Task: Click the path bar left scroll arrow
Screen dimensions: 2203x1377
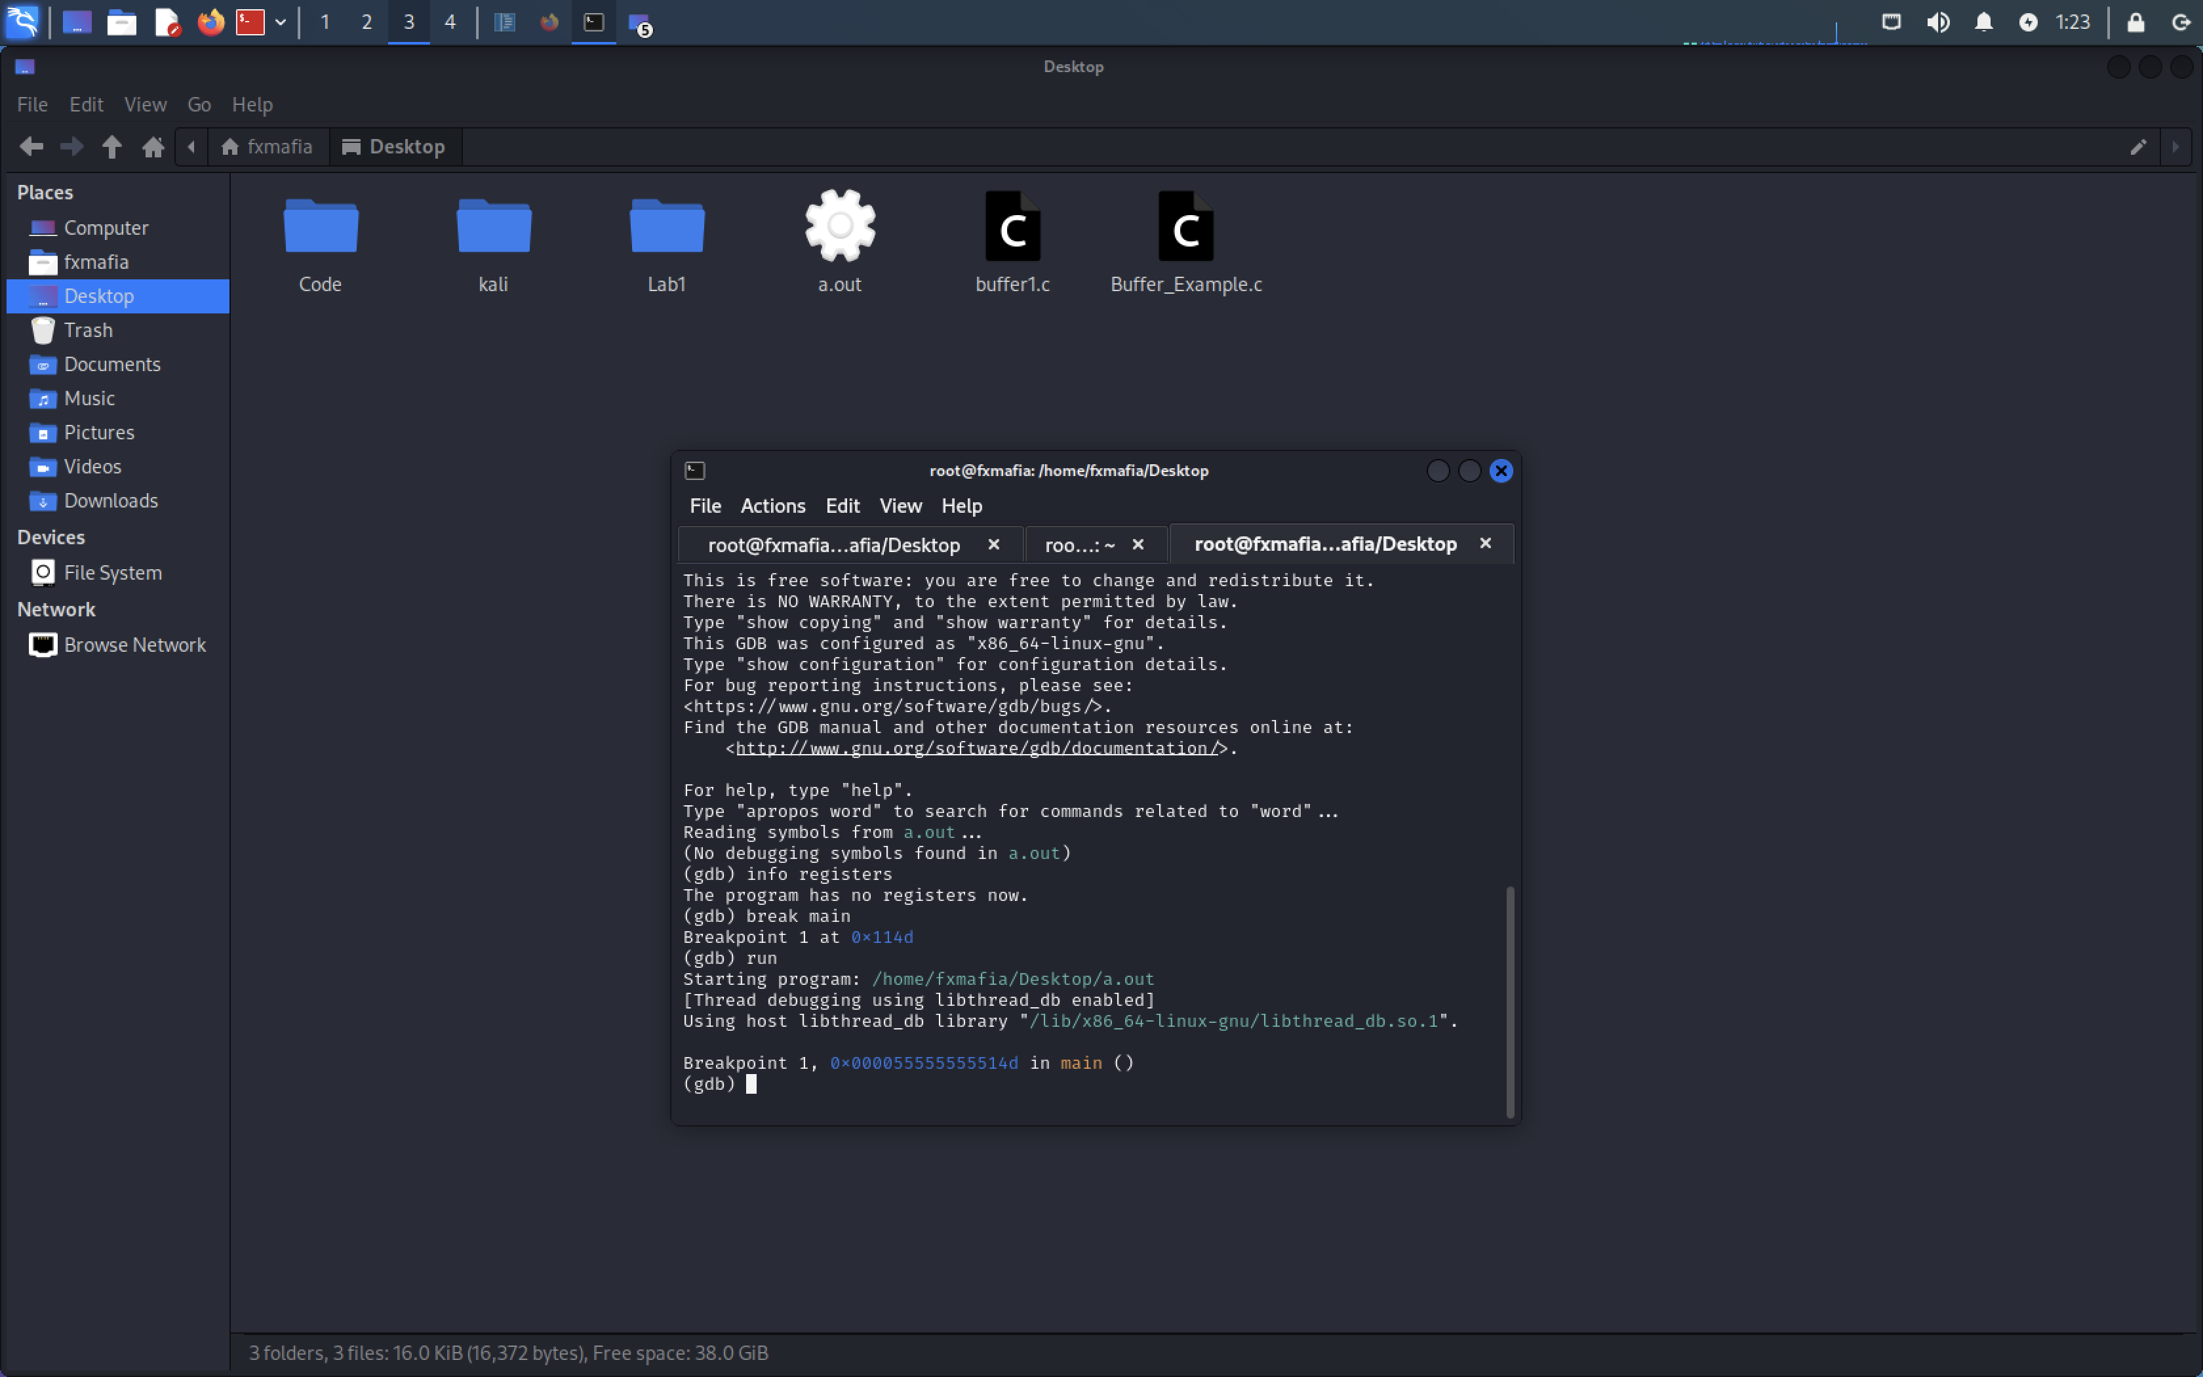Action: pos(191,147)
